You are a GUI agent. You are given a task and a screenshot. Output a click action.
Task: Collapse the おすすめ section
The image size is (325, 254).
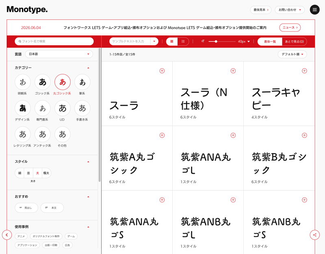(x=88, y=197)
